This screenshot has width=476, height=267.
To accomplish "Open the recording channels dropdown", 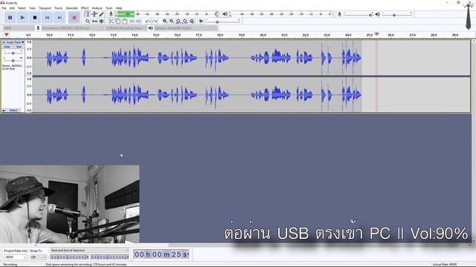I will click(x=126, y=28).
